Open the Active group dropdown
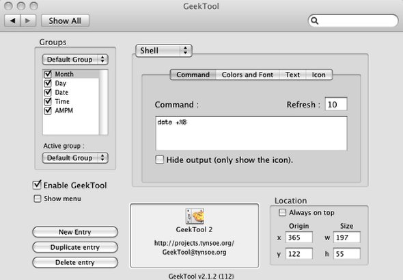403x280 pixels. pyautogui.click(x=75, y=158)
